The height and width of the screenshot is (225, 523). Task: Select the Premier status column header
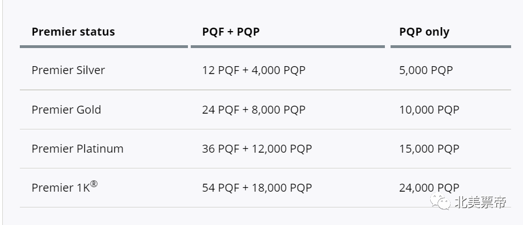73,32
